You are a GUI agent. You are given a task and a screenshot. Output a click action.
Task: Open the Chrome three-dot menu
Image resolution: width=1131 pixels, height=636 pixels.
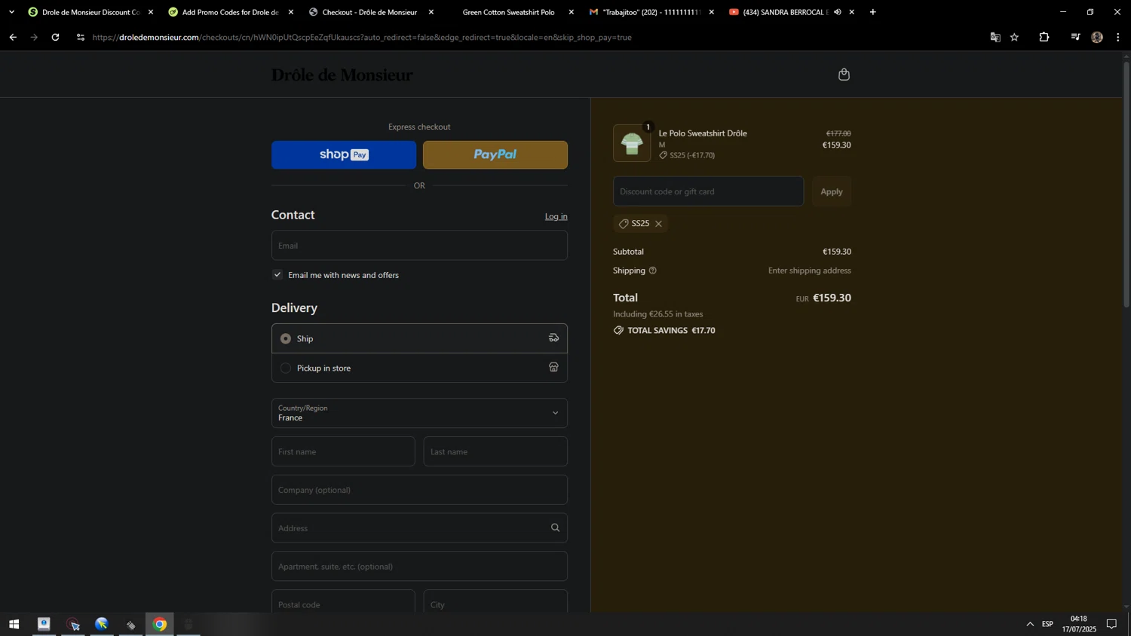pos(1118,37)
